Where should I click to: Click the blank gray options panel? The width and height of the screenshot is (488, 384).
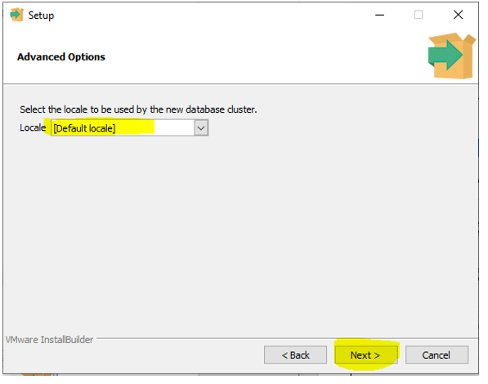coord(240,236)
